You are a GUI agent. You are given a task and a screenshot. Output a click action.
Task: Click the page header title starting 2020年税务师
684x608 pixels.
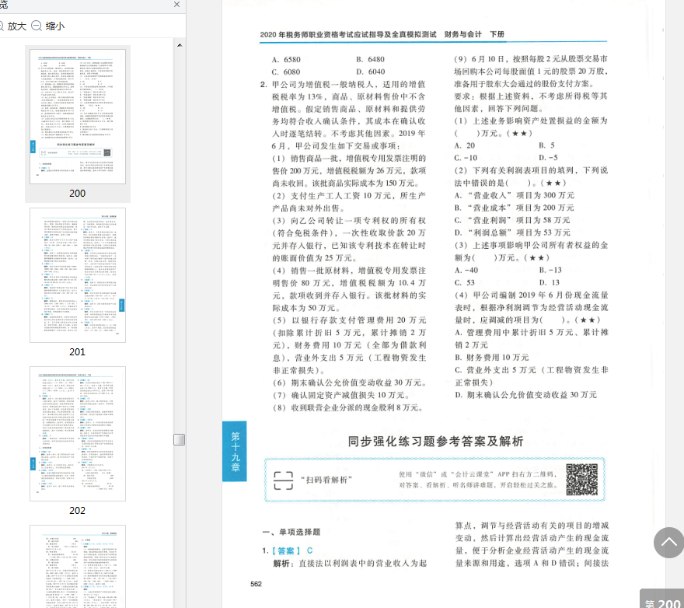point(382,34)
